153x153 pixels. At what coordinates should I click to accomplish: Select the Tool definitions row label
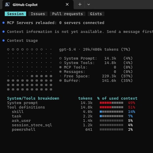[26, 107]
